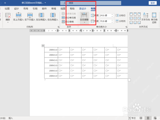Open the document title dropdown arrow
160x120 pixels.
(x=45, y=3)
